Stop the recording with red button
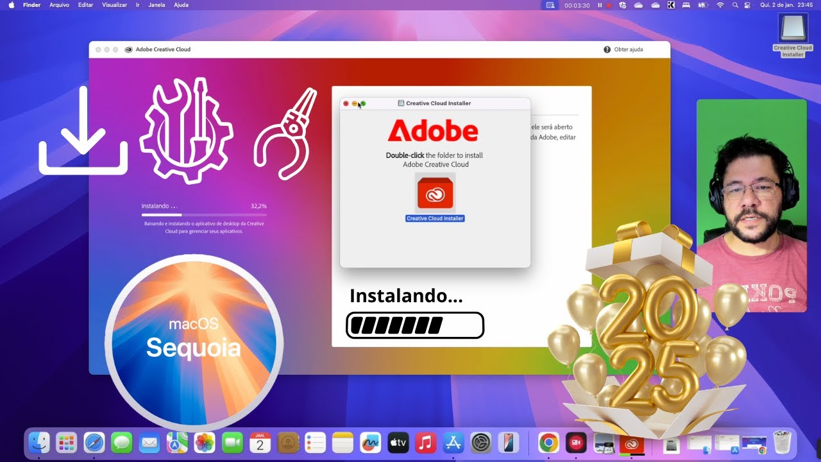 (608, 5)
